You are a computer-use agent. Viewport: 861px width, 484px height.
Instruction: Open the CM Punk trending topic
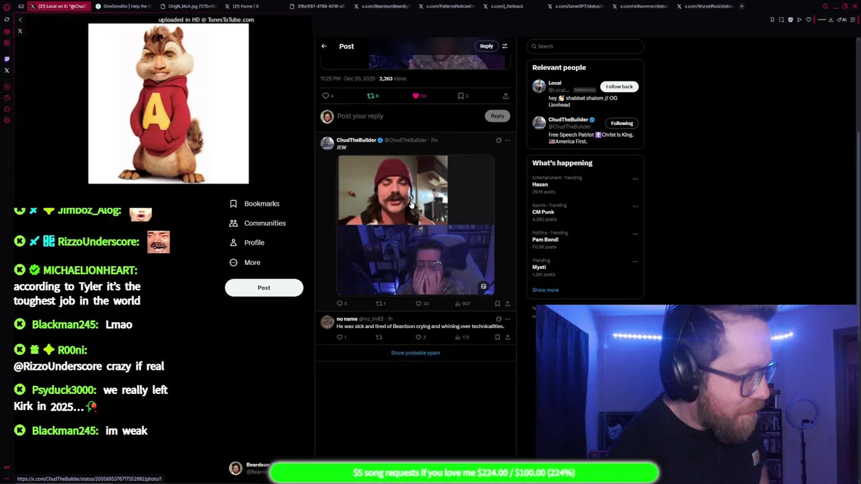(x=543, y=212)
